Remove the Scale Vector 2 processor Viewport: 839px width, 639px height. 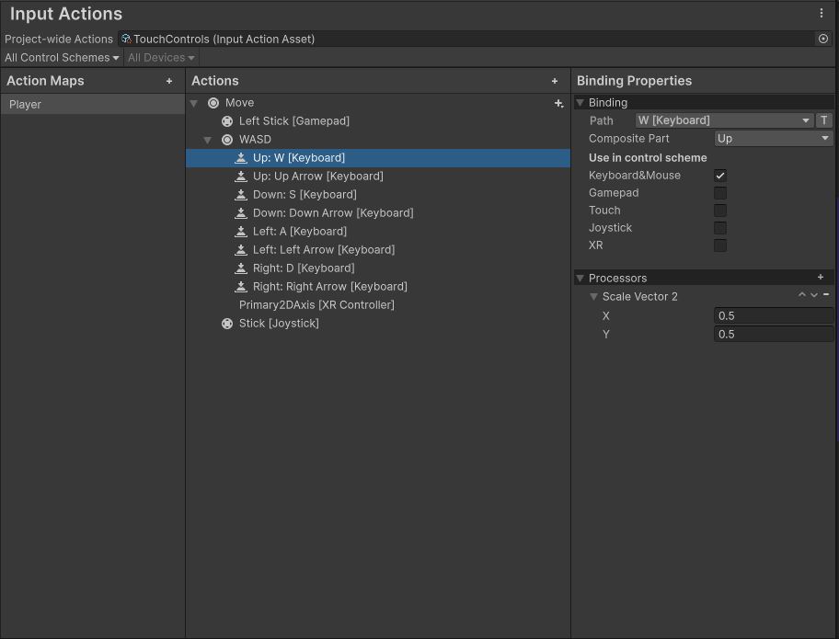pyautogui.click(x=826, y=295)
